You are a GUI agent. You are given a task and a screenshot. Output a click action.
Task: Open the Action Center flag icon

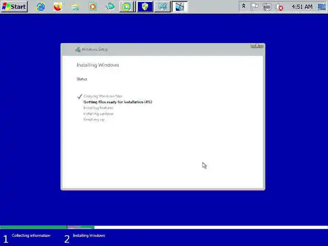click(x=255, y=7)
